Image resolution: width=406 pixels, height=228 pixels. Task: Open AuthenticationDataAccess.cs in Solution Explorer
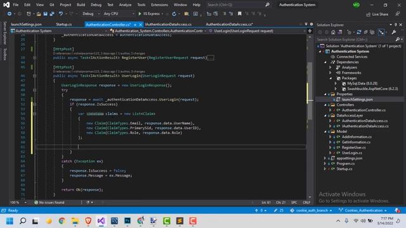point(365,121)
